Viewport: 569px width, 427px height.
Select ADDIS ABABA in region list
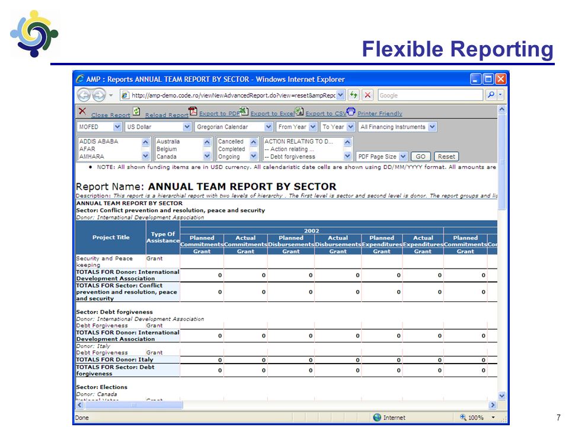coord(99,141)
